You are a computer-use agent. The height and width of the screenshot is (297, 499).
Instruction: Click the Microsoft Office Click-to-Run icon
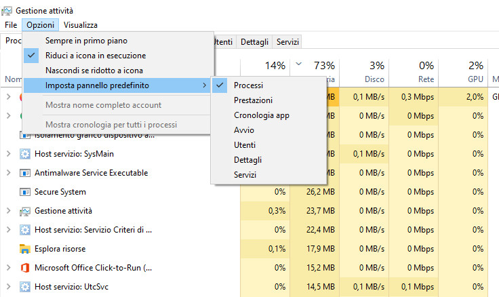click(x=25, y=268)
